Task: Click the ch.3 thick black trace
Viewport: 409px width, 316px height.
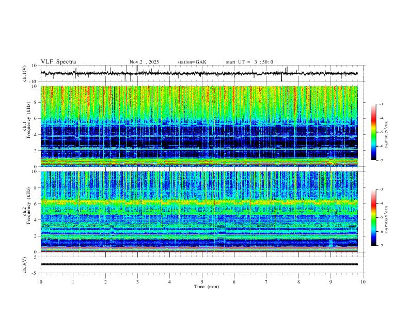Action: [x=199, y=264]
